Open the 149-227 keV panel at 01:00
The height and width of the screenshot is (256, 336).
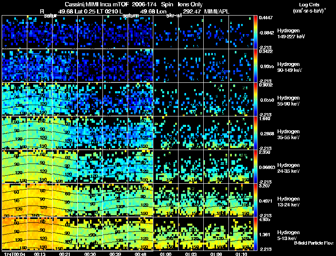click(x=166, y=32)
